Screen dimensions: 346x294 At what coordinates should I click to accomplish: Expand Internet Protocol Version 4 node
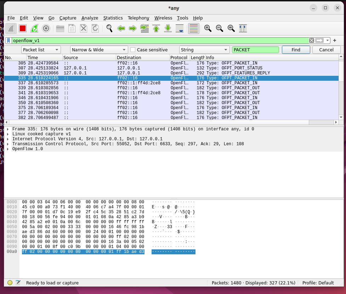[8, 139]
